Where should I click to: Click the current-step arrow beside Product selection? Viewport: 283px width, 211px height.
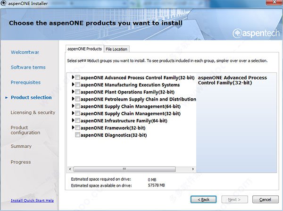[x=7, y=98]
